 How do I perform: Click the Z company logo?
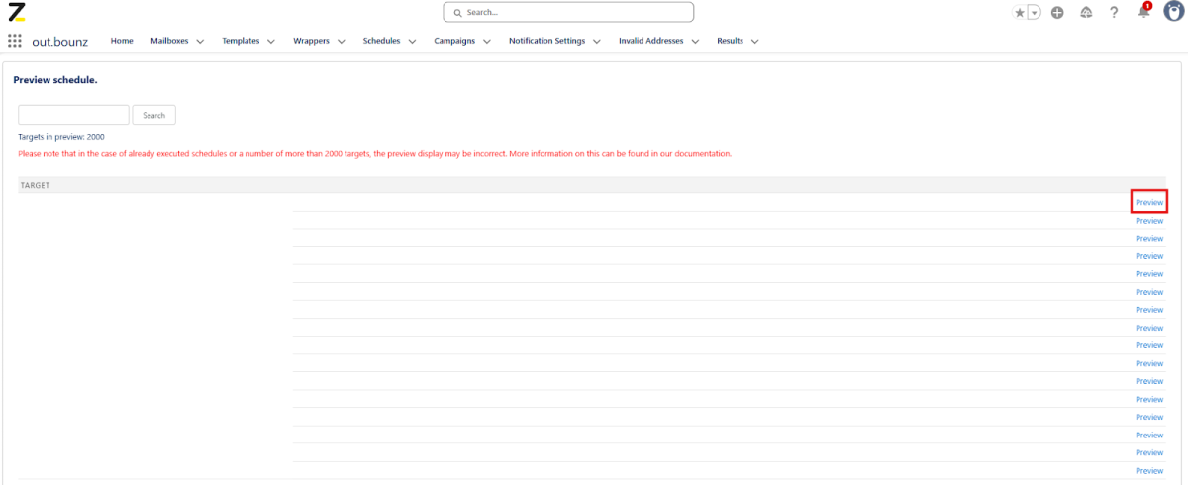point(16,12)
